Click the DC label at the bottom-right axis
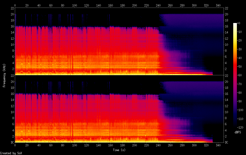This screenshot has height=155, width=246. click(227, 142)
